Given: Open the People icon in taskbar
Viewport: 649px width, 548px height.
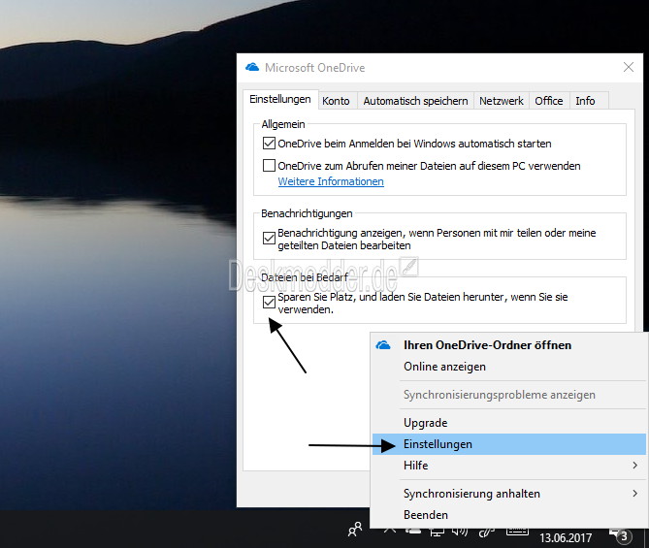Looking at the screenshot, I should click(x=355, y=530).
